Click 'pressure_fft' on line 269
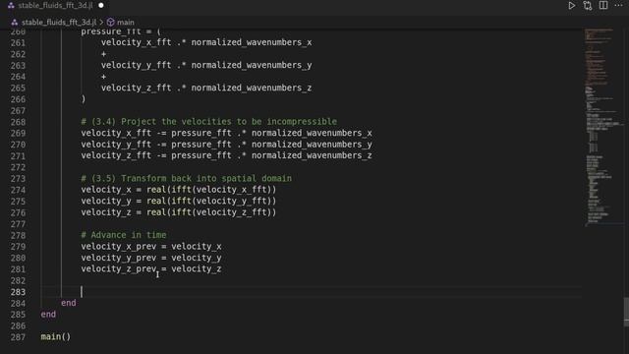Screen dimensions: 629x354 coord(201,133)
